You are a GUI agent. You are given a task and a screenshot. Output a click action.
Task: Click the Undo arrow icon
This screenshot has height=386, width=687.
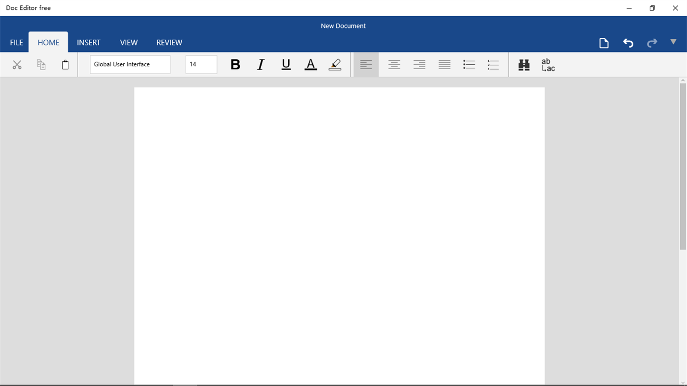coord(628,43)
